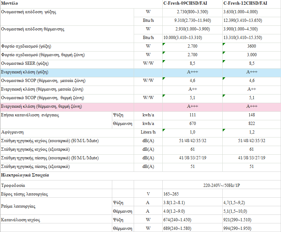Click the value '2.730(800~3.500)'
The image size is (281, 232).
point(192,12)
